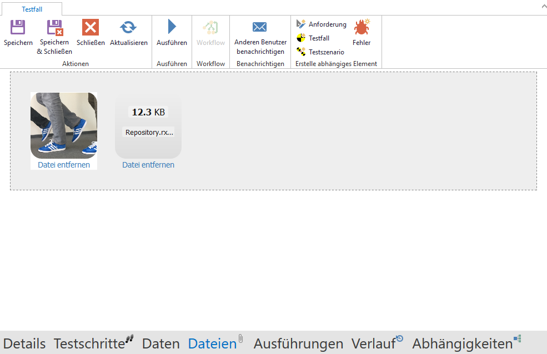Refresh using the Aktualisieren icon
The height and width of the screenshot is (354, 547).
coord(128,28)
